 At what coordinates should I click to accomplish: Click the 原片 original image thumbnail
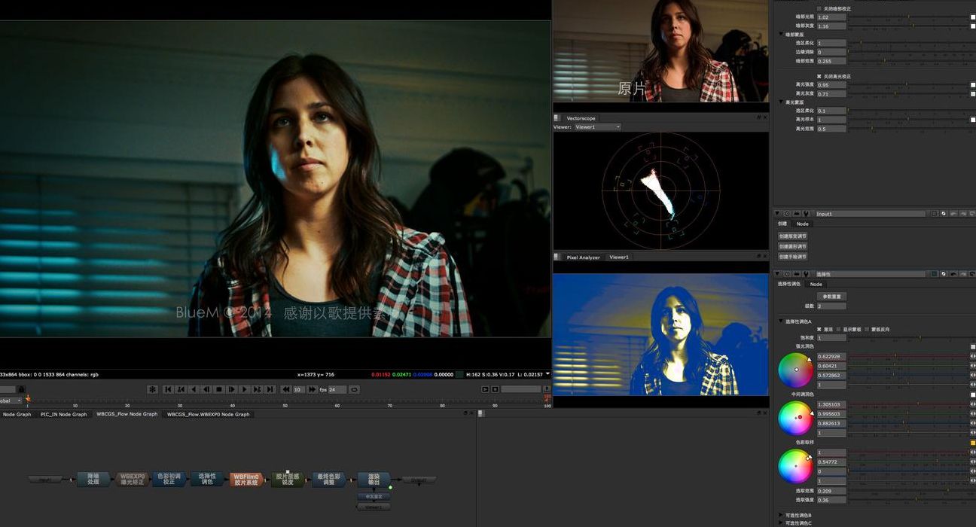click(x=660, y=51)
